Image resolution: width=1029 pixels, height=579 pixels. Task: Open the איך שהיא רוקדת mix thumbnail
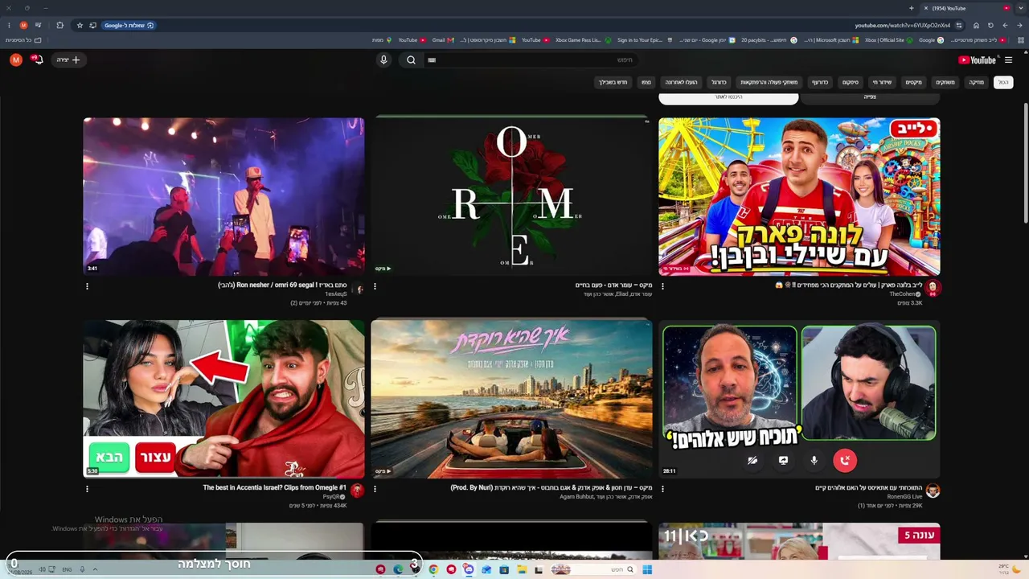click(511, 399)
